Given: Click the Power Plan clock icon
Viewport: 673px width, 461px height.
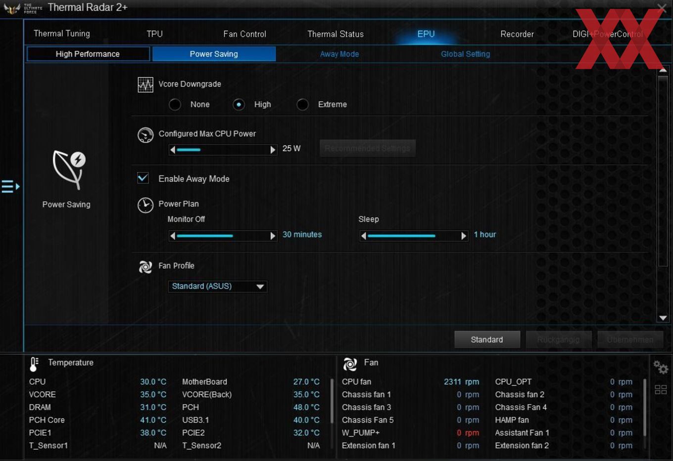Looking at the screenshot, I should (x=145, y=205).
